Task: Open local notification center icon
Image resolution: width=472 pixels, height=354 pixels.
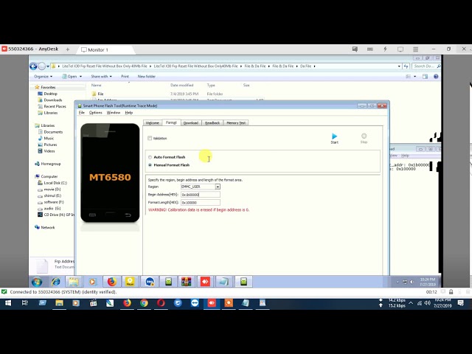Action: pos(460,303)
